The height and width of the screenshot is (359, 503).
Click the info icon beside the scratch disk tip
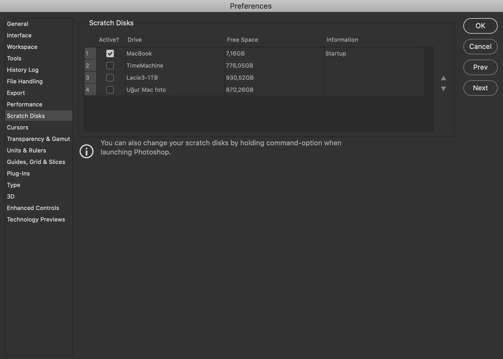[x=87, y=151]
